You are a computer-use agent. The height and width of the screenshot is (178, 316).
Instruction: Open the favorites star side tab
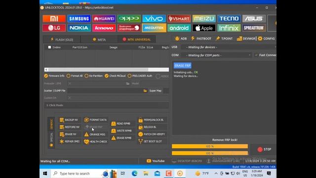click(51, 145)
